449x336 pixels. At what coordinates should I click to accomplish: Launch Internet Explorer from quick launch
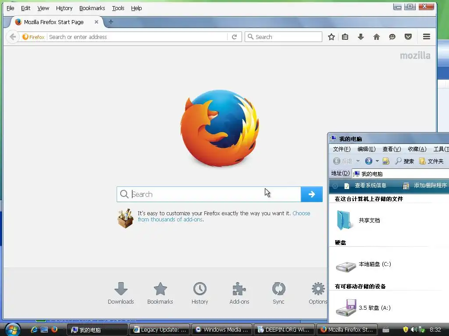coord(34,330)
